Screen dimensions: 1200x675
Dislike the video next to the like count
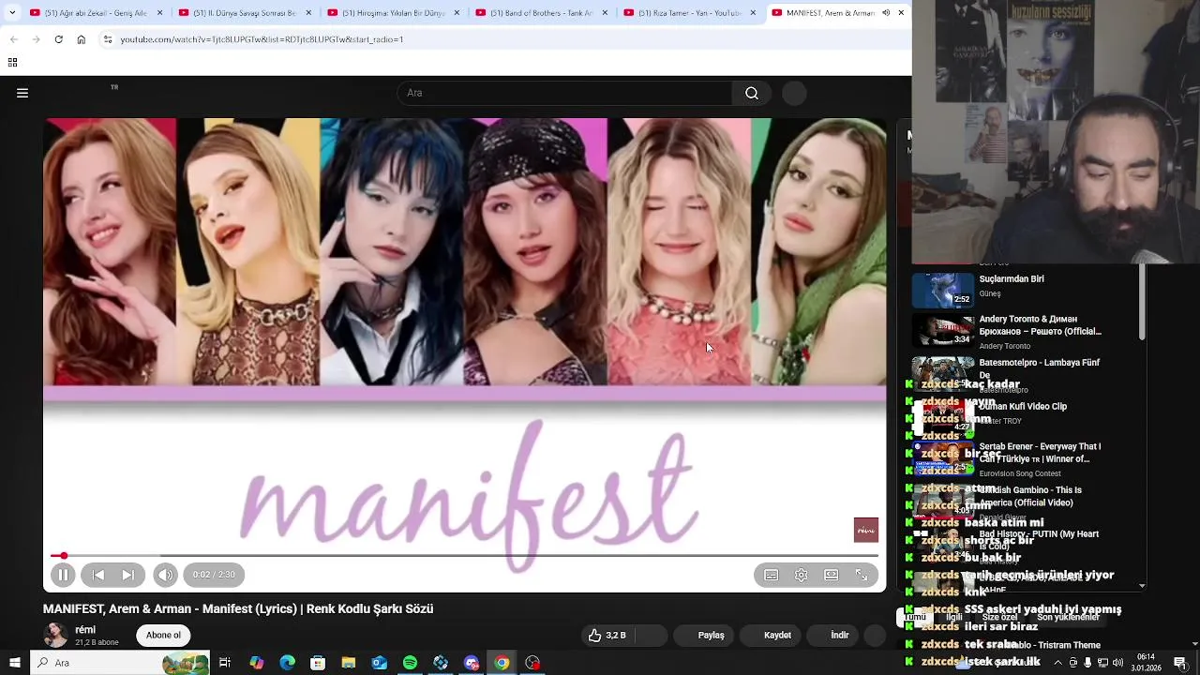pyautogui.click(x=652, y=635)
